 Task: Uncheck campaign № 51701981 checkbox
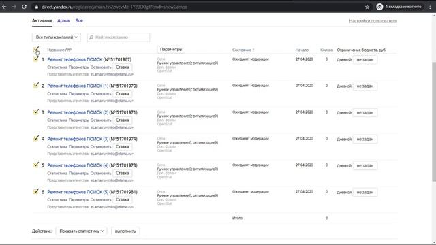35,191
